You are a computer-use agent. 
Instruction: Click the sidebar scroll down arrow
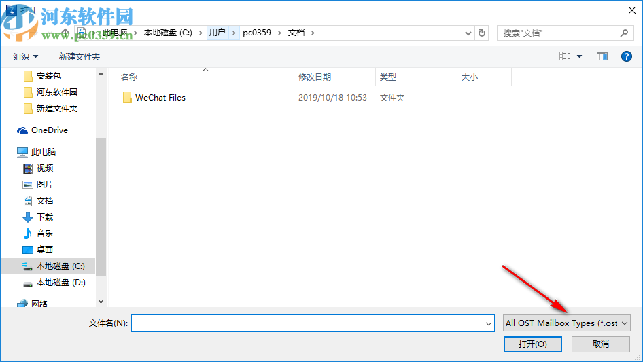coord(101,302)
